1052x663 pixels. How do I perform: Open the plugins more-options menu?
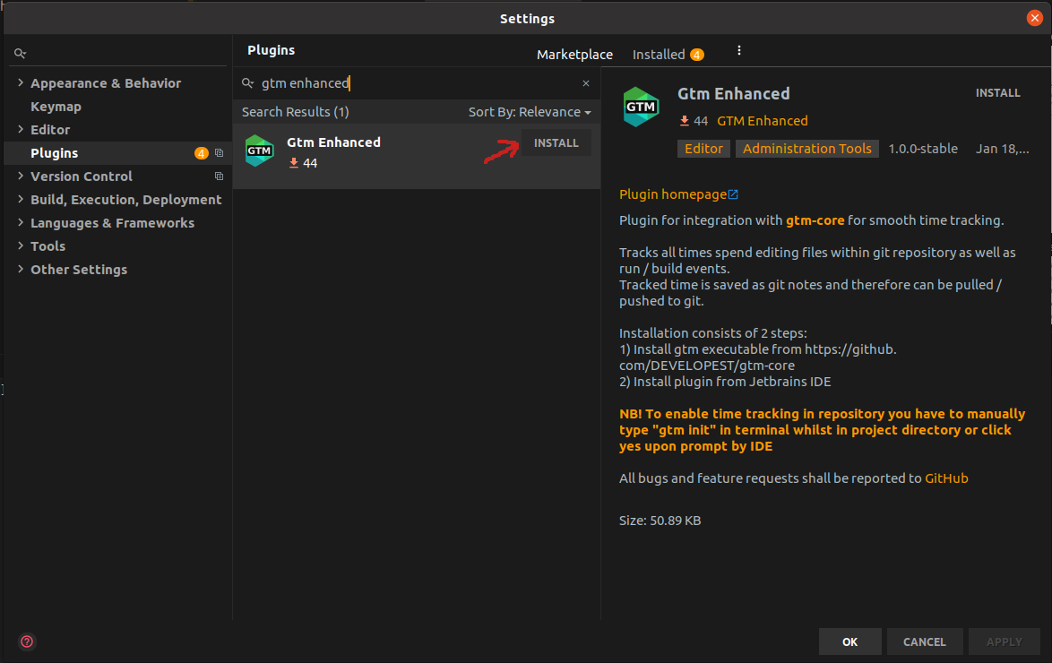point(738,50)
